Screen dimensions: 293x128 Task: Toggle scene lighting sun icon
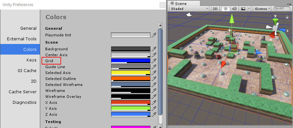[226, 9]
